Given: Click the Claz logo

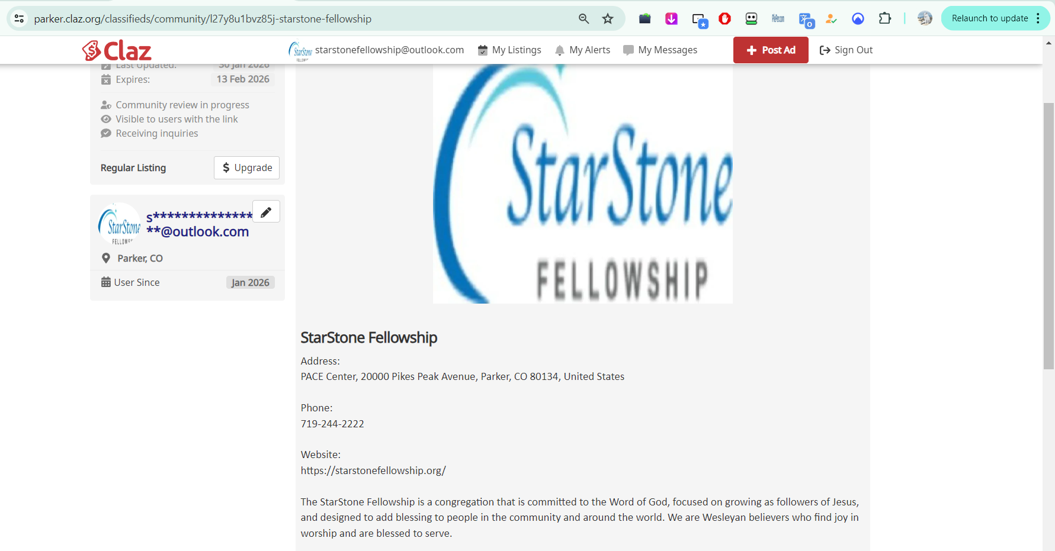Looking at the screenshot, I should point(117,50).
